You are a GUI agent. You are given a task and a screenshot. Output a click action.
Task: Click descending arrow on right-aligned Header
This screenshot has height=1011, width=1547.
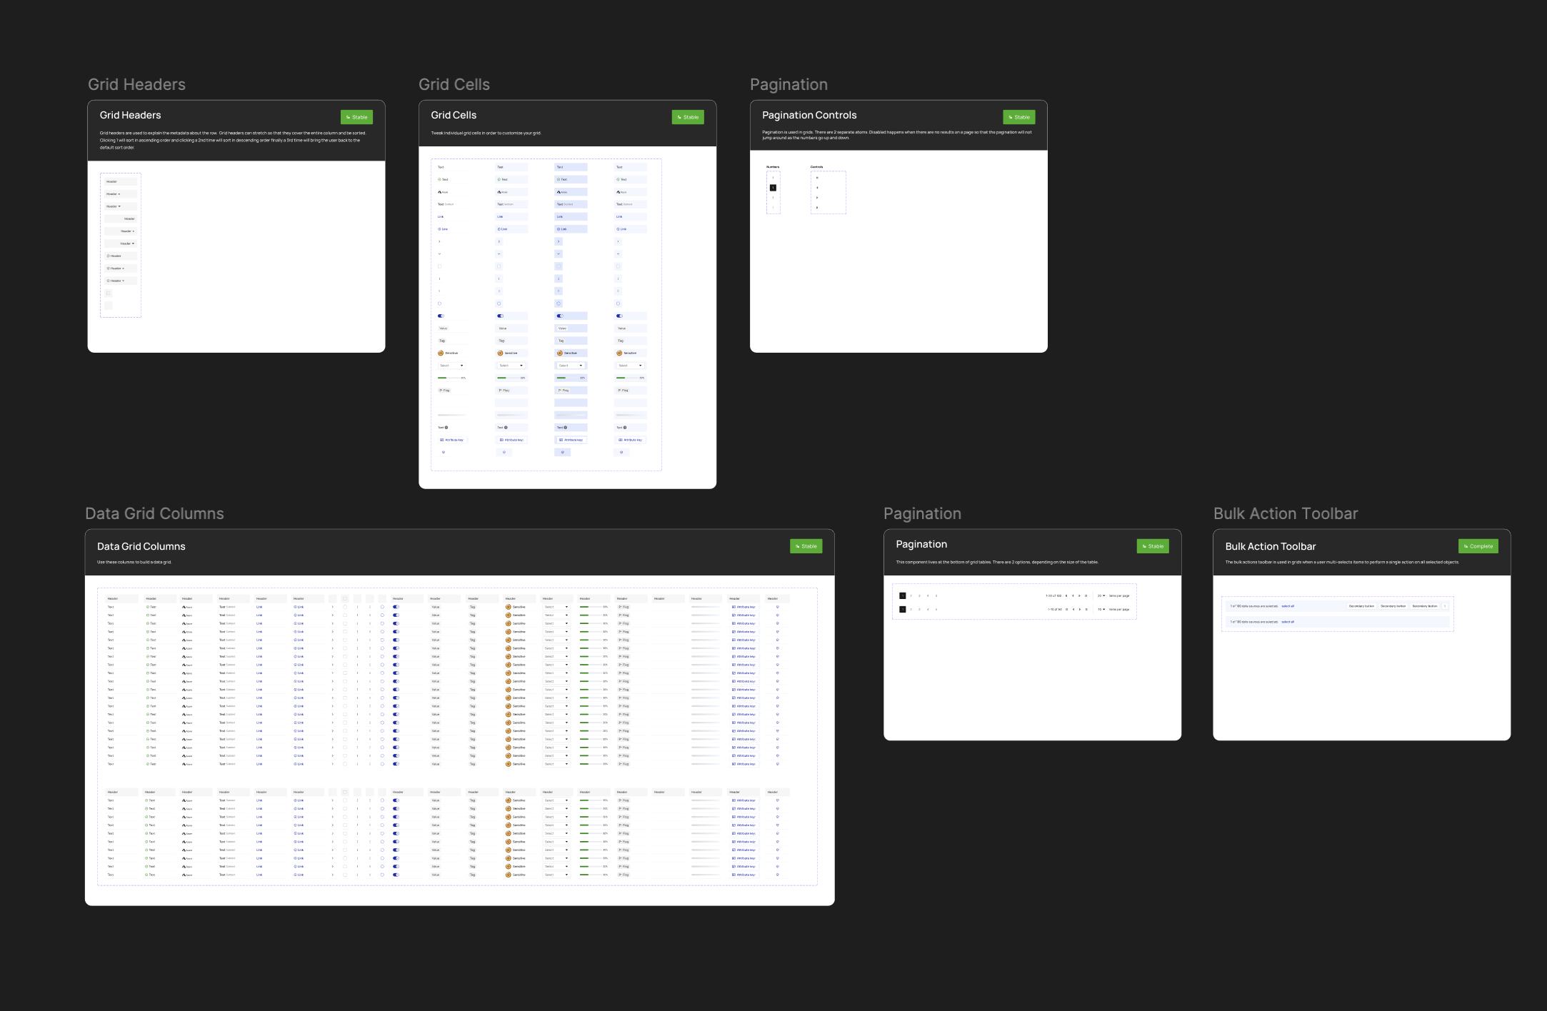click(x=133, y=243)
